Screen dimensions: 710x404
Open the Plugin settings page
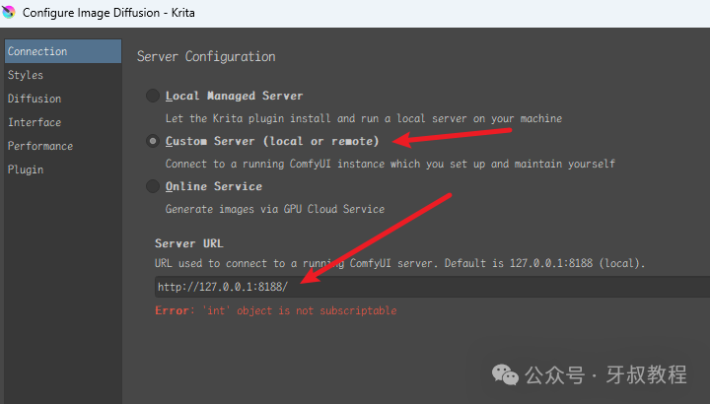[x=63, y=169]
